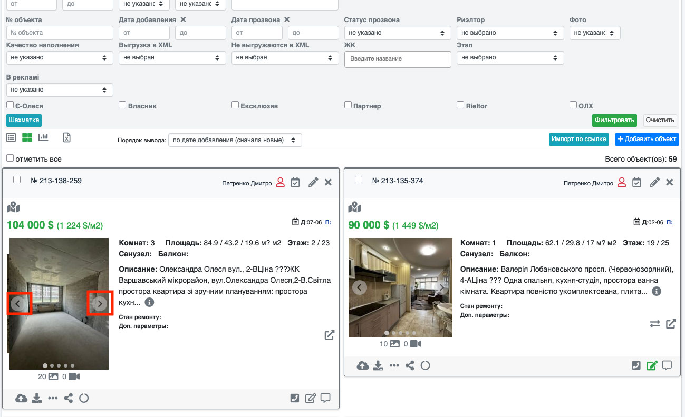Expand the Порядок вывода sort dropdown
This screenshot has height=417, width=685.
(x=235, y=140)
